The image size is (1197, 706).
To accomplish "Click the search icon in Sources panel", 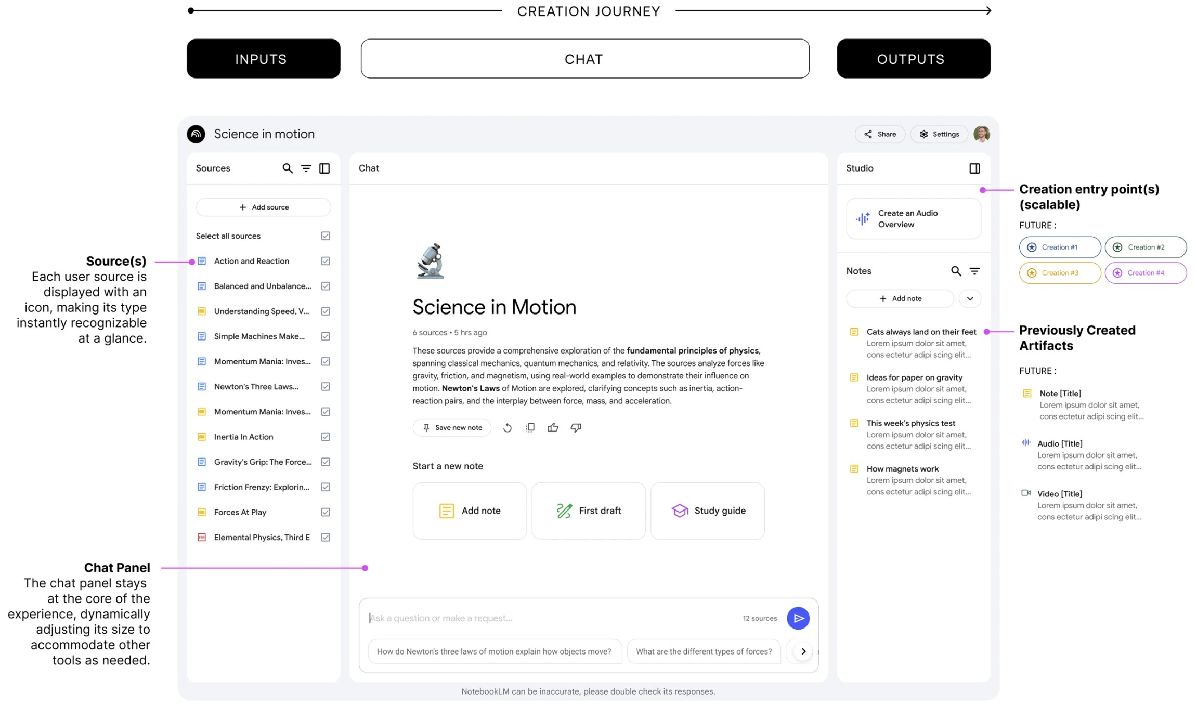I will tap(287, 168).
